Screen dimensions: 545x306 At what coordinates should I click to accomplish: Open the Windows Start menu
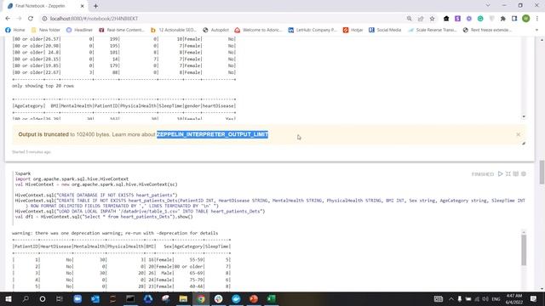[8, 298]
